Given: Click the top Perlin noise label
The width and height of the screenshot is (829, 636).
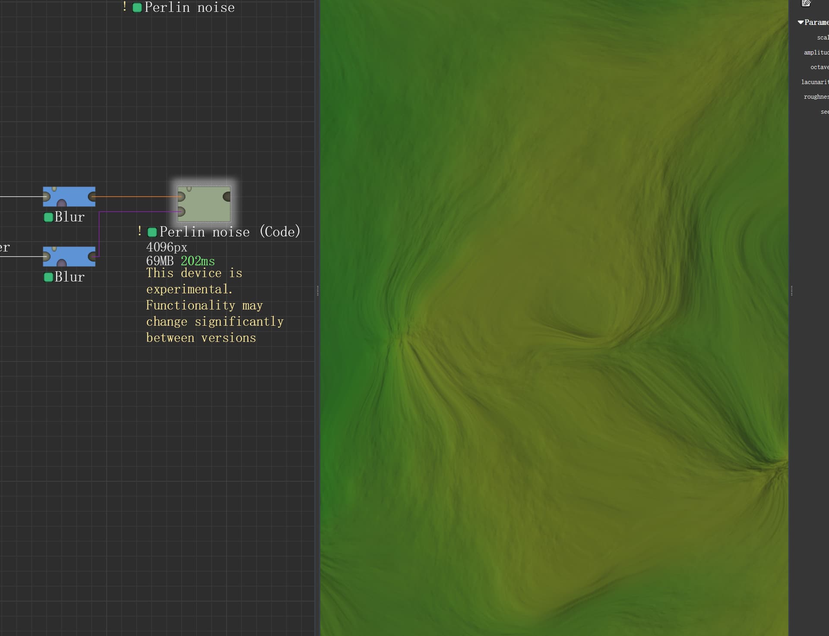Looking at the screenshot, I should point(189,7).
